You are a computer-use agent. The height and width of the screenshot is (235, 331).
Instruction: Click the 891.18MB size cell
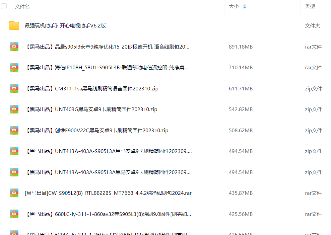click(241, 47)
